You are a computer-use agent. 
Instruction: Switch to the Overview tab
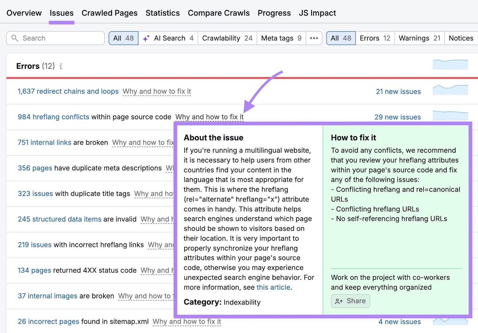pyautogui.click(x=24, y=13)
